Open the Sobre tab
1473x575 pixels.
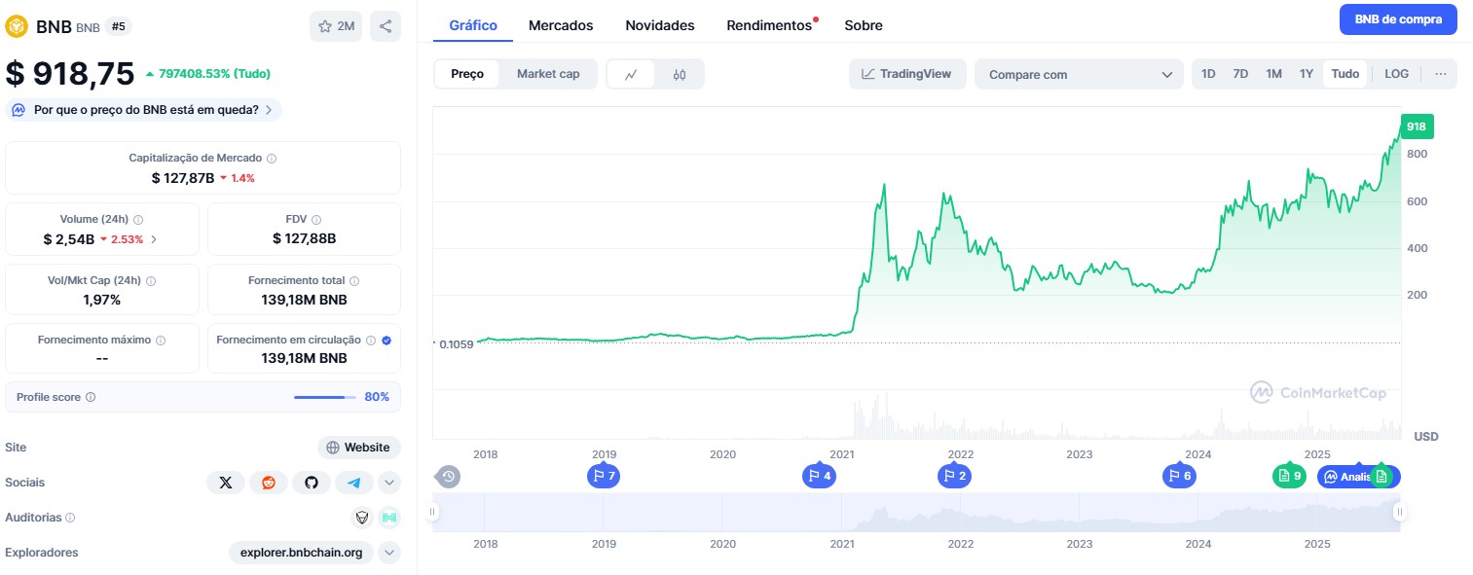865,25
